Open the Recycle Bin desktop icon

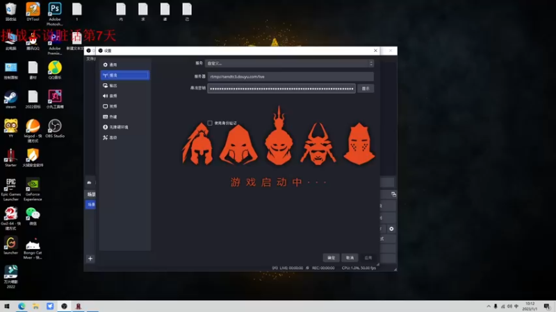point(11,12)
